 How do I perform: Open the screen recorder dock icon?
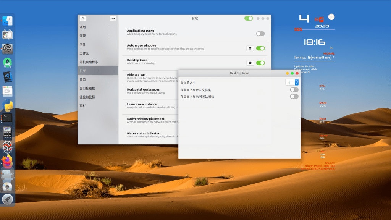coord(7,91)
